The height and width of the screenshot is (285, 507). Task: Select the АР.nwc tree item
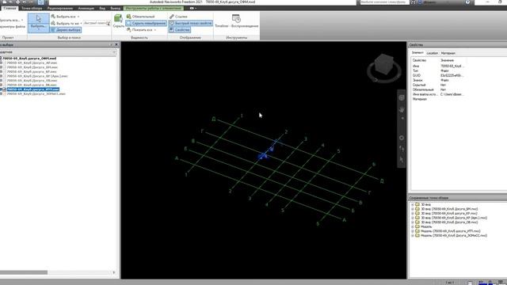point(32,63)
